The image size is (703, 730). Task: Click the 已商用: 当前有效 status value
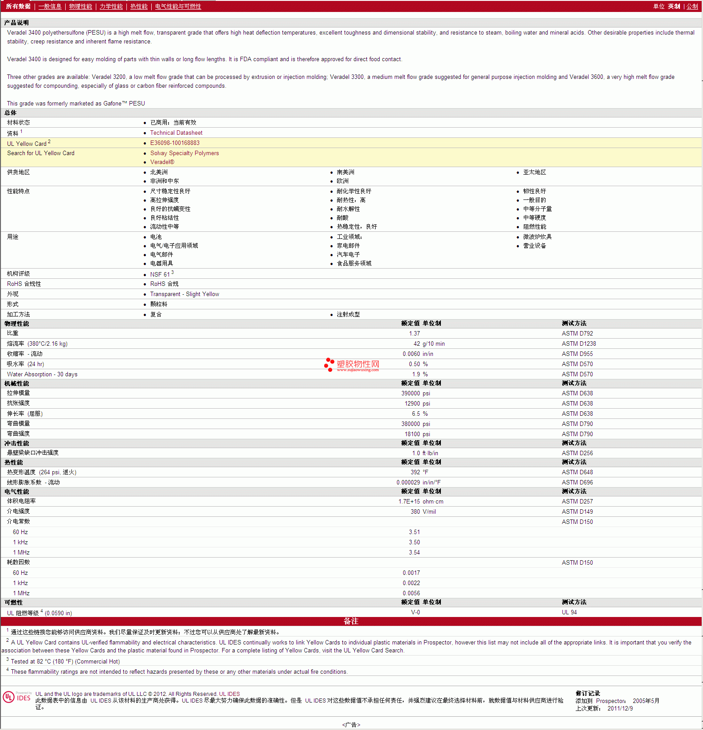coord(173,122)
